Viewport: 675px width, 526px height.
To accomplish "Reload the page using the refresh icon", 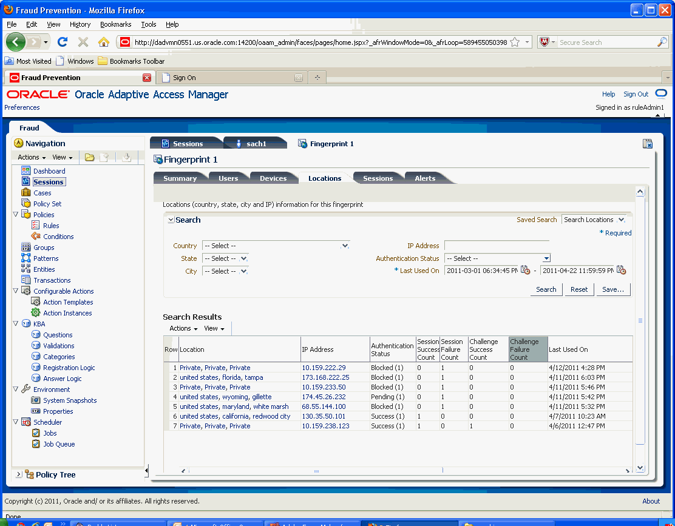I will pos(63,42).
